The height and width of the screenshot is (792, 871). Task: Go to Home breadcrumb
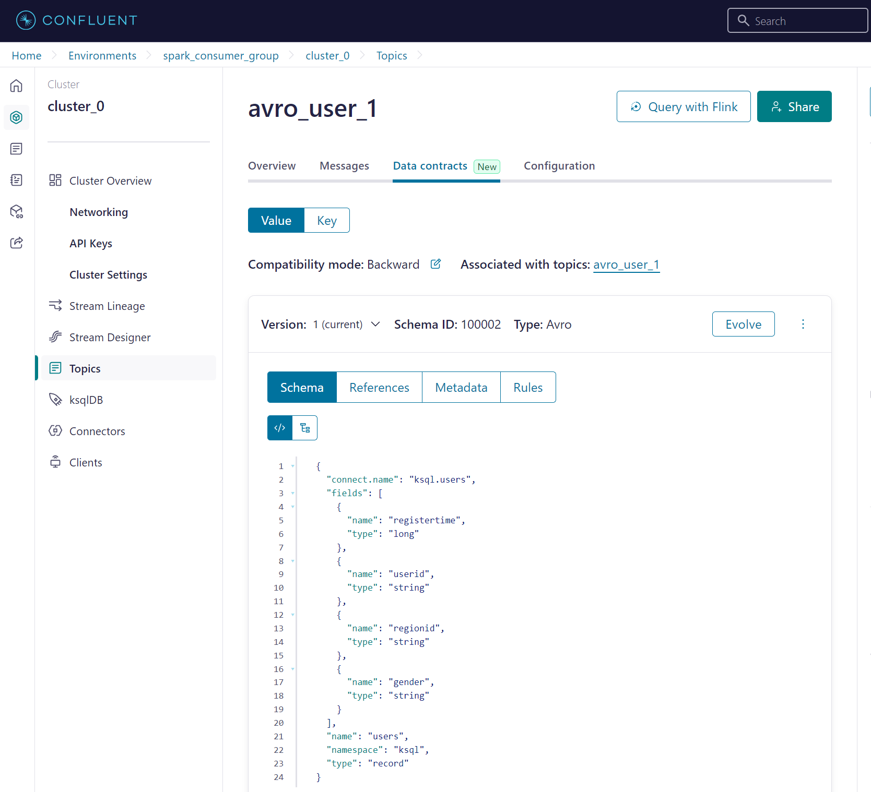27,55
